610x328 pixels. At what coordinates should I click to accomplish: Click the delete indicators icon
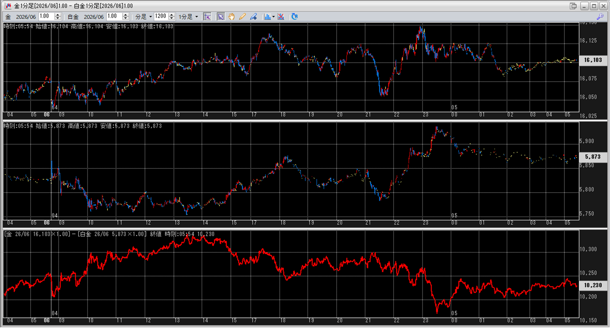281,17
